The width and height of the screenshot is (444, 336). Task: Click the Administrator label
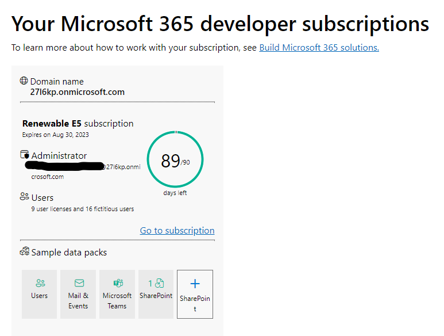coord(59,156)
